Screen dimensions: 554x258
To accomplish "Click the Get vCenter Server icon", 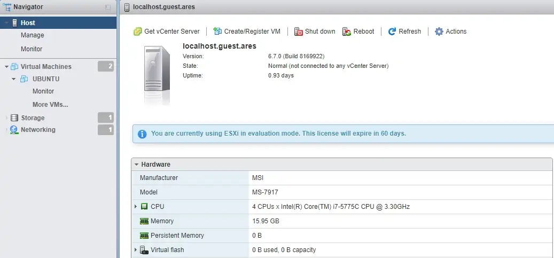I will click(137, 32).
